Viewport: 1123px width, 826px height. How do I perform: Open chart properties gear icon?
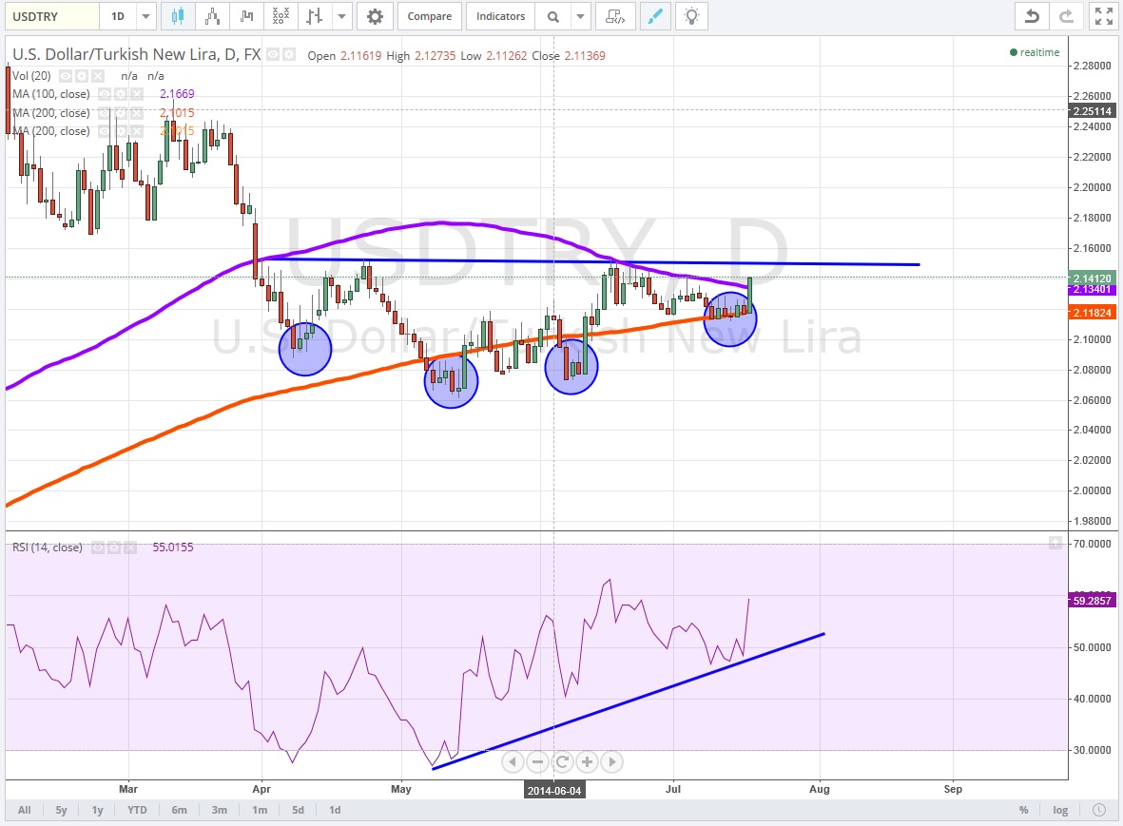(376, 16)
